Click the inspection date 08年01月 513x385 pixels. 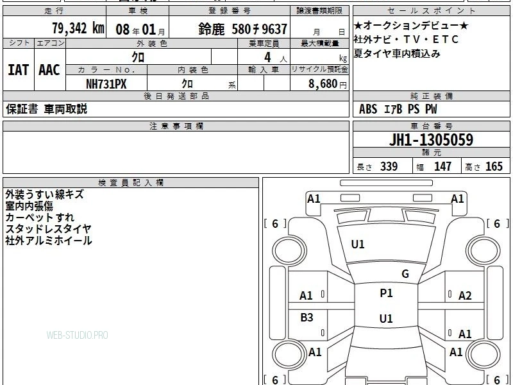point(140,30)
